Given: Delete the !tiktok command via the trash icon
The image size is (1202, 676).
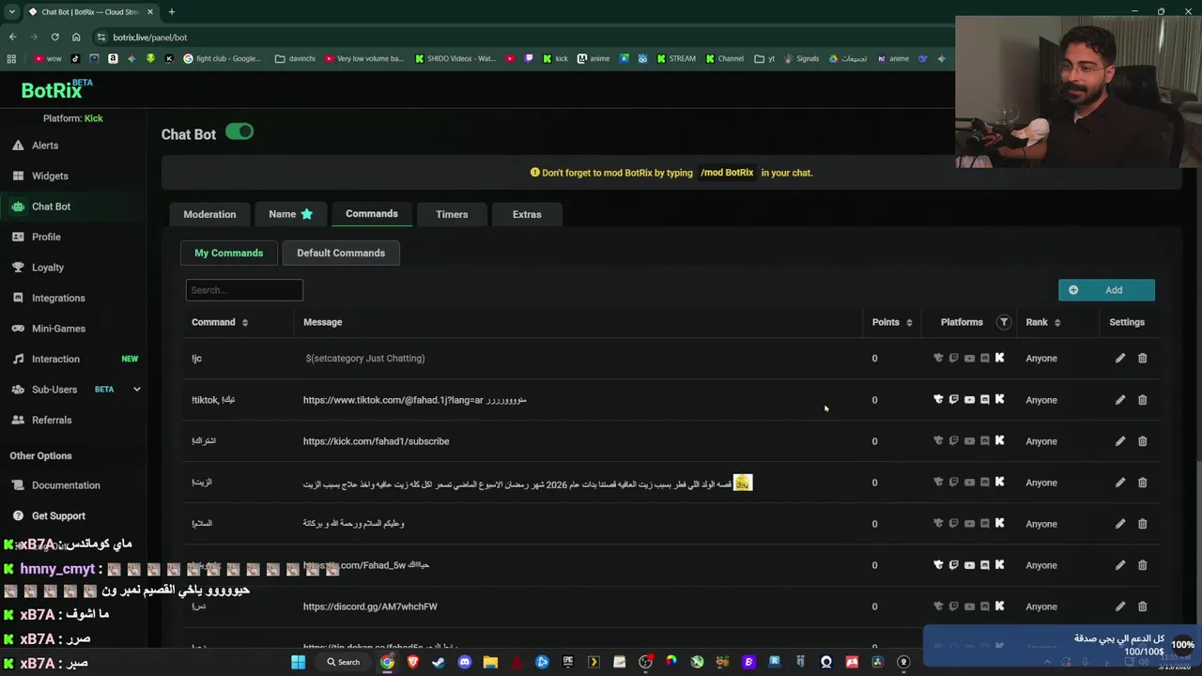Looking at the screenshot, I should point(1143,399).
